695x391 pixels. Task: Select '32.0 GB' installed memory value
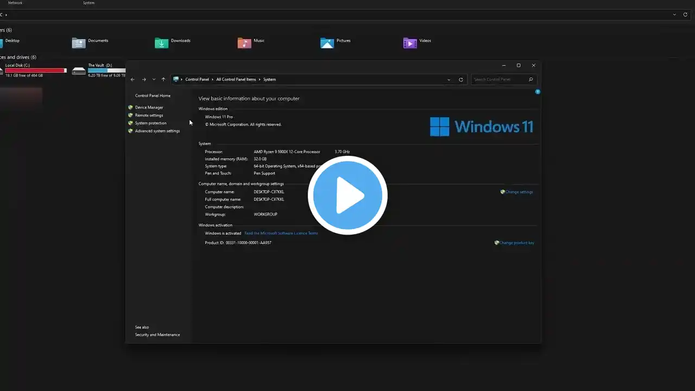[260, 159]
